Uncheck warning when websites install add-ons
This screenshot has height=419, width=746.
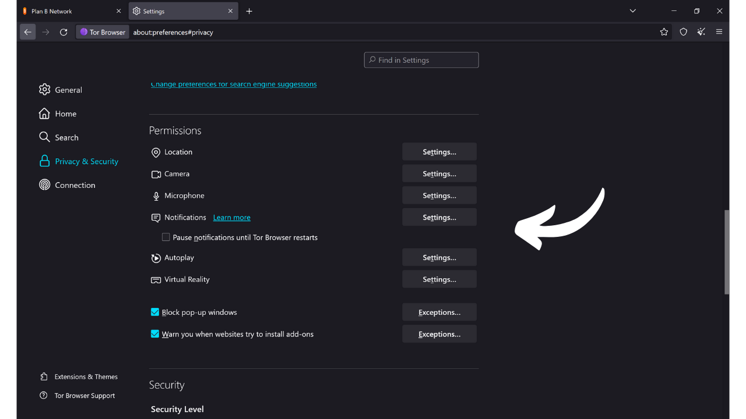pyautogui.click(x=155, y=333)
